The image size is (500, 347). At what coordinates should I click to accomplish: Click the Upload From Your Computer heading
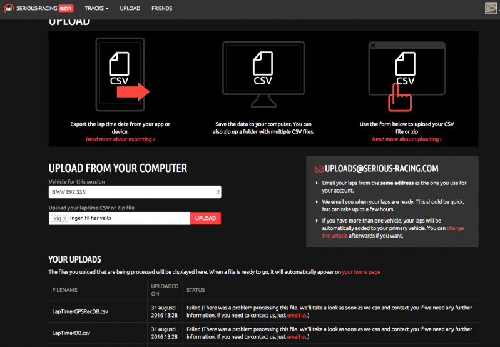(x=118, y=168)
